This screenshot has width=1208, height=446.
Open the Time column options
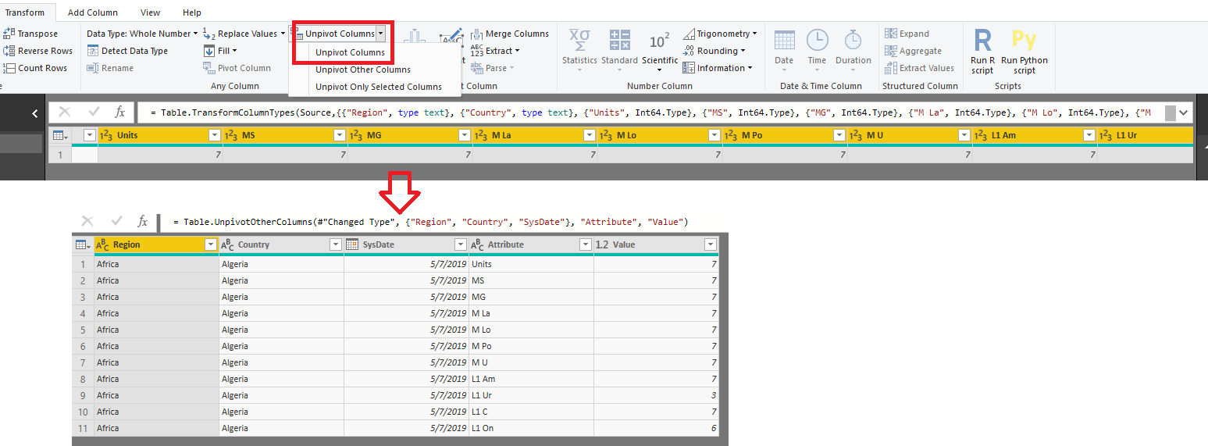pyautogui.click(x=817, y=49)
